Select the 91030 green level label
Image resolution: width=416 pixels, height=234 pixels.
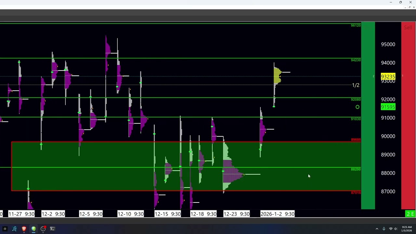click(356, 119)
